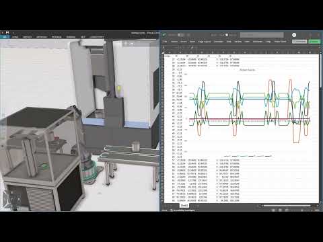The height and width of the screenshot is (242, 323).
Task: Click the Excel horizontal scrollbar
Action: 287,206
